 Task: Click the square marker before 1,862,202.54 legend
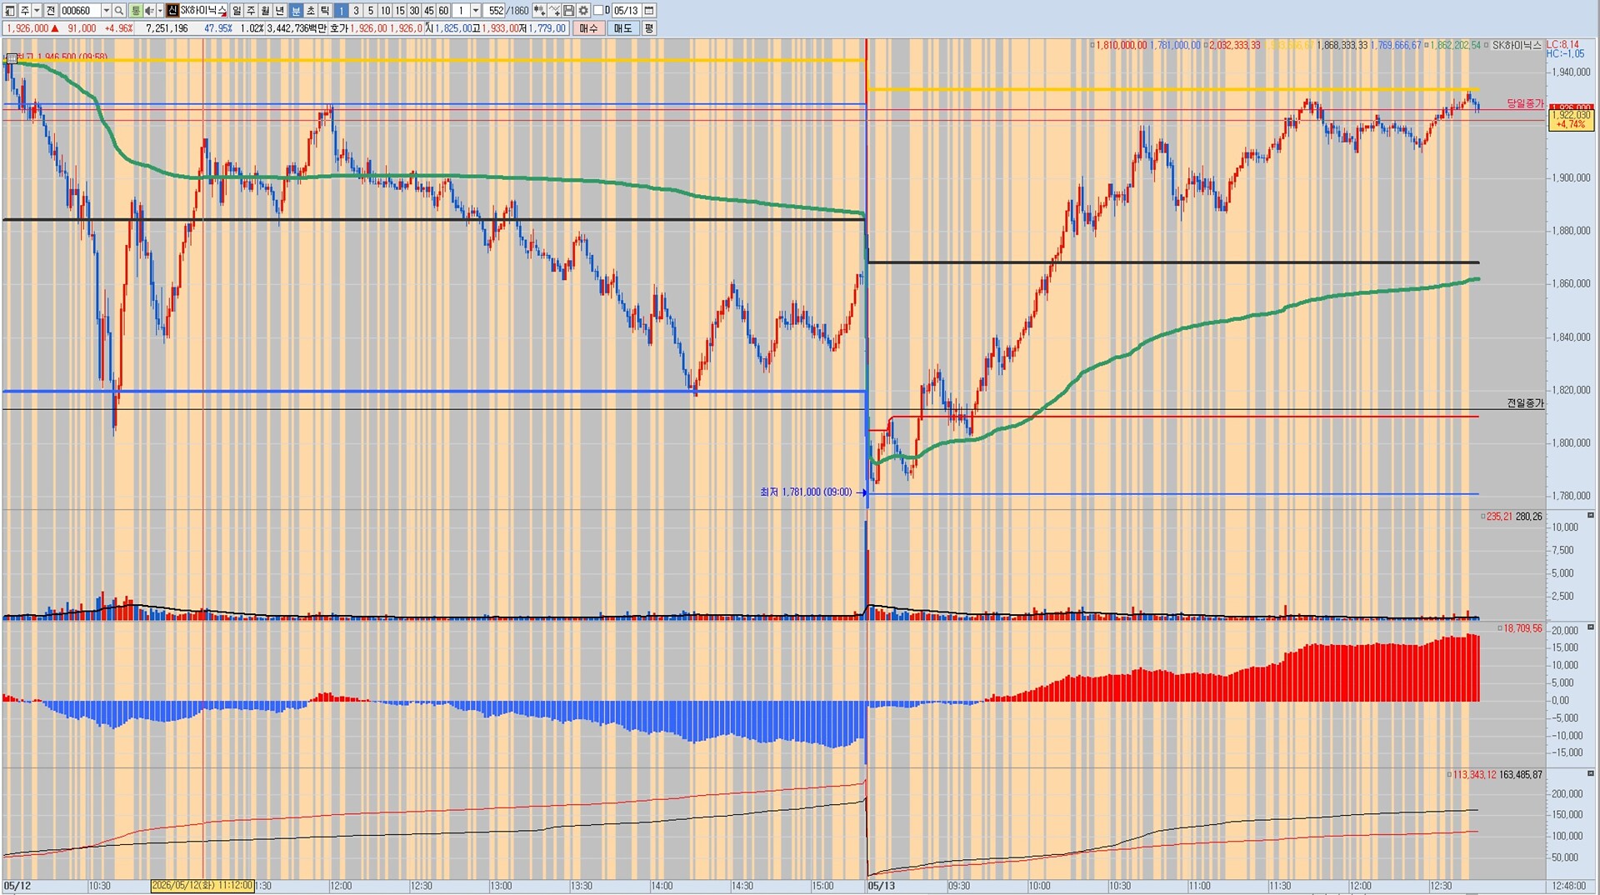click(x=1427, y=45)
